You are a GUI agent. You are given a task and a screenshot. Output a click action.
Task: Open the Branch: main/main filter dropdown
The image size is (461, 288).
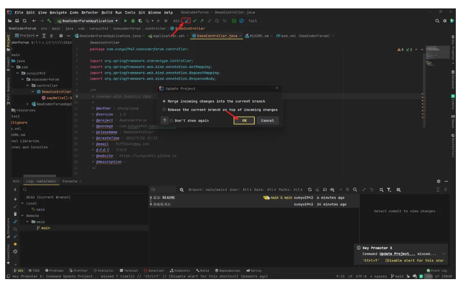click(208, 190)
